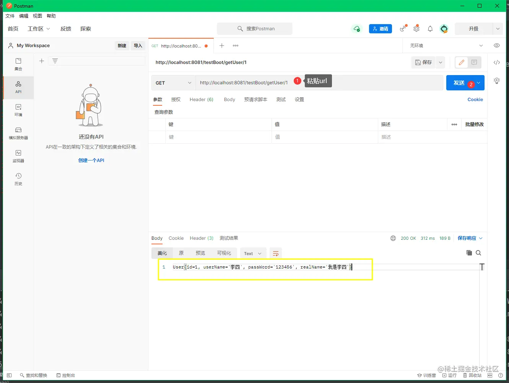509x383 pixels.
Task: Select the API sidebar icon
Action: click(x=18, y=87)
